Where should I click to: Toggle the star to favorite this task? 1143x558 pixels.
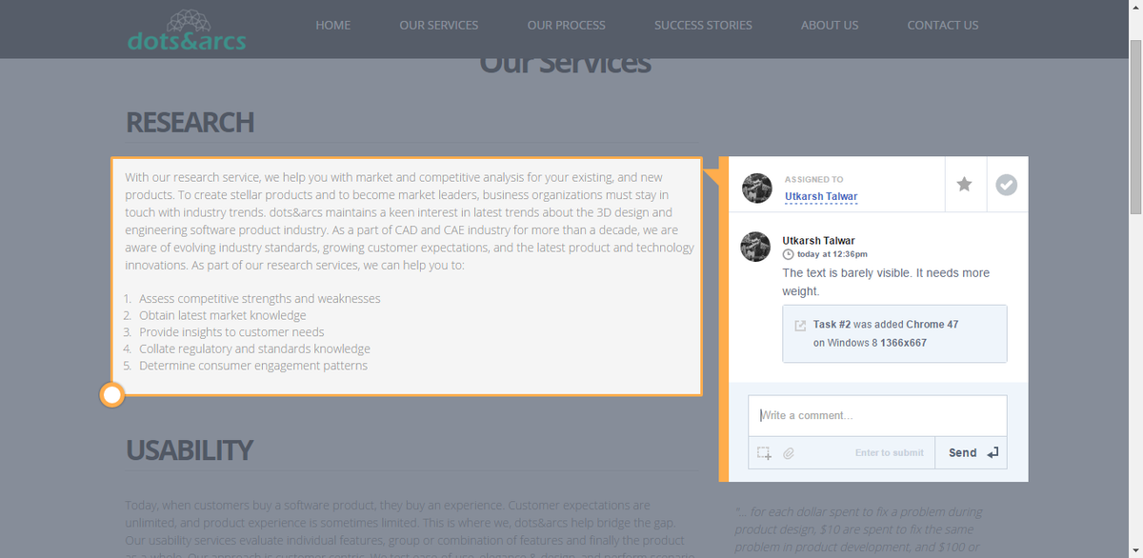tap(965, 185)
